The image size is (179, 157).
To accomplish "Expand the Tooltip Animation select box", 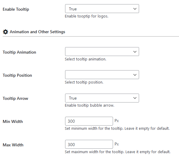I will point(102,52).
